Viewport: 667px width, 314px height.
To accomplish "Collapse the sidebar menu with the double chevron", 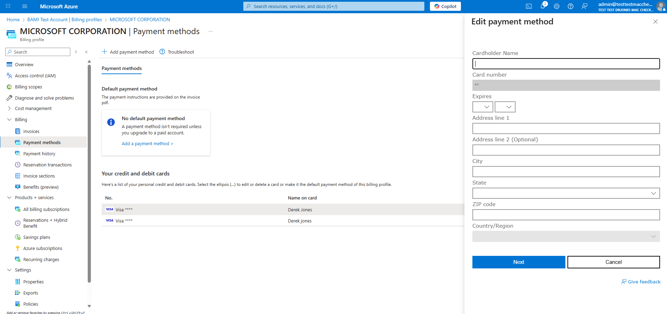I will point(86,52).
